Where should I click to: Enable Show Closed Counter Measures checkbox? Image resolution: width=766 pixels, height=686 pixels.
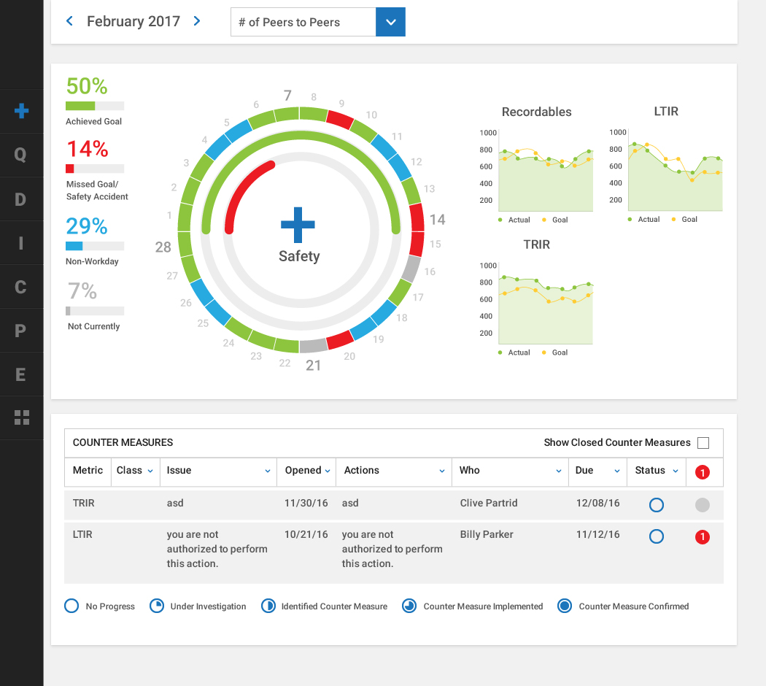(703, 443)
